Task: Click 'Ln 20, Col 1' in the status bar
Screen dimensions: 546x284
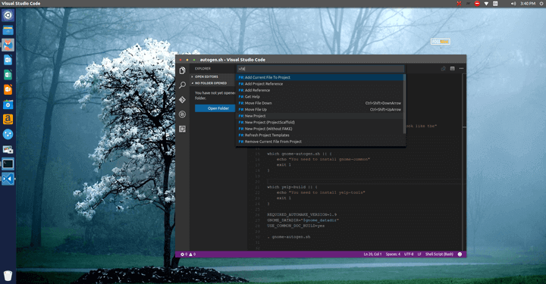Action: coord(372,254)
